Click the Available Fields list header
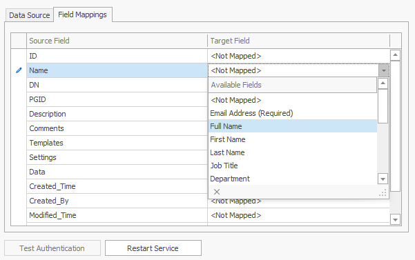Image resolution: width=415 pixels, height=260 pixels. pos(293,85)
